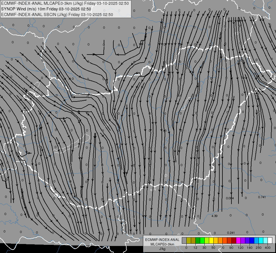Screen dimensions: 276x253
Task: Click the 90 tick label on the colorbar
Action: [231, 248]
